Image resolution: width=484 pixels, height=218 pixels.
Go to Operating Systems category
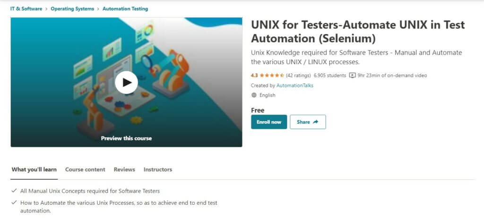pyautogui.click(x=72, y=9)
